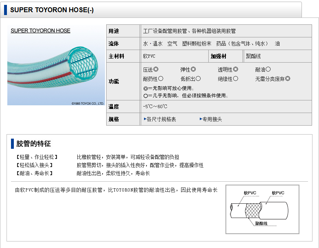This screenshot has height=248, width=319.
Task: Click the 由软PVC制成的压送等 paragraph
Action: point(116,190)
